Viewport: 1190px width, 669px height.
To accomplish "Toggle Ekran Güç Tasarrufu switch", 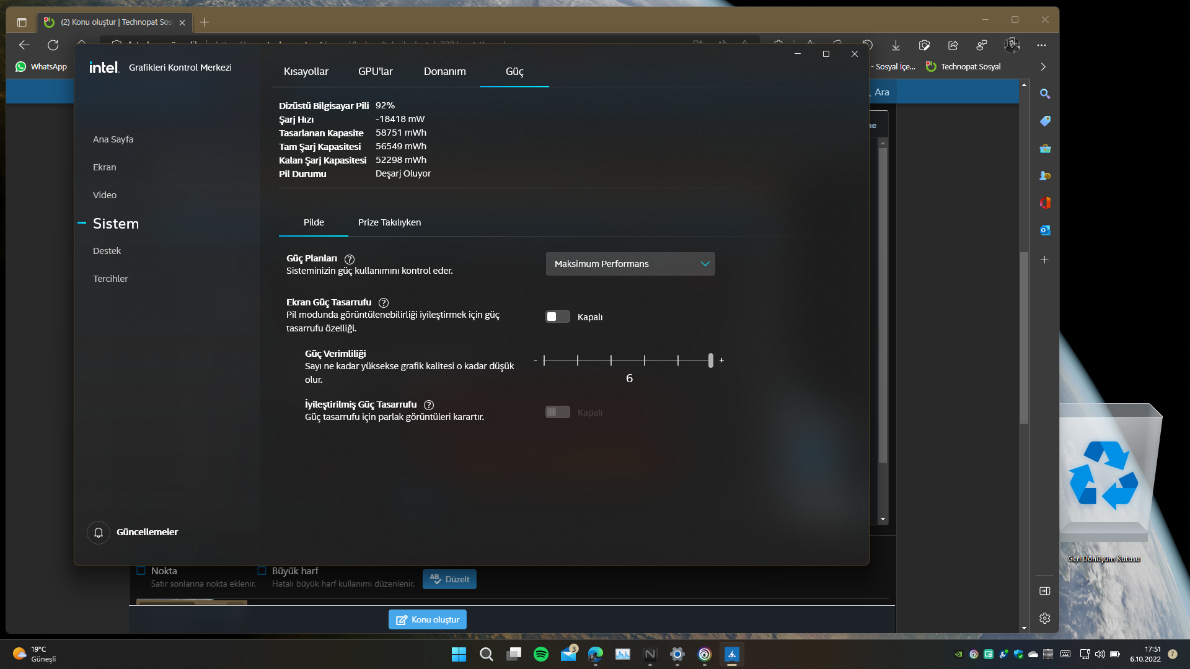I will 557,317.
